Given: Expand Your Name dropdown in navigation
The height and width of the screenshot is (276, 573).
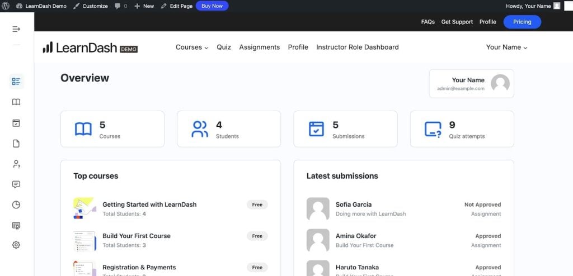Looking at the screenshot, I should pos(506,47).
